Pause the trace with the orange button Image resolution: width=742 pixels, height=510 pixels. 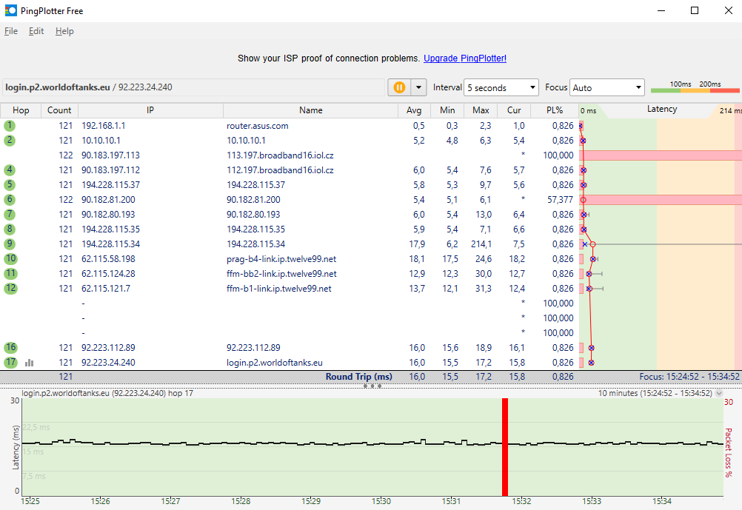click(x=399, y=87)
